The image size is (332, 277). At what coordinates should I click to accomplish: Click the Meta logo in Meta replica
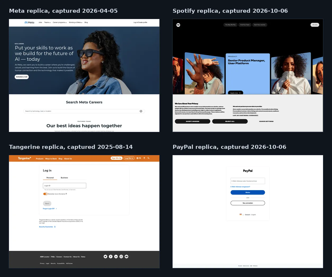29,23
